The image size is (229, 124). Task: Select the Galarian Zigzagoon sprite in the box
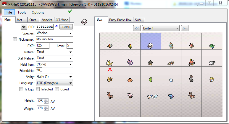click(212, 63)
